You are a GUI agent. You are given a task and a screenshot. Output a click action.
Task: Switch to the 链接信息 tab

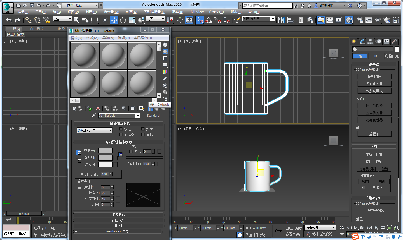[x=392, y=56]
